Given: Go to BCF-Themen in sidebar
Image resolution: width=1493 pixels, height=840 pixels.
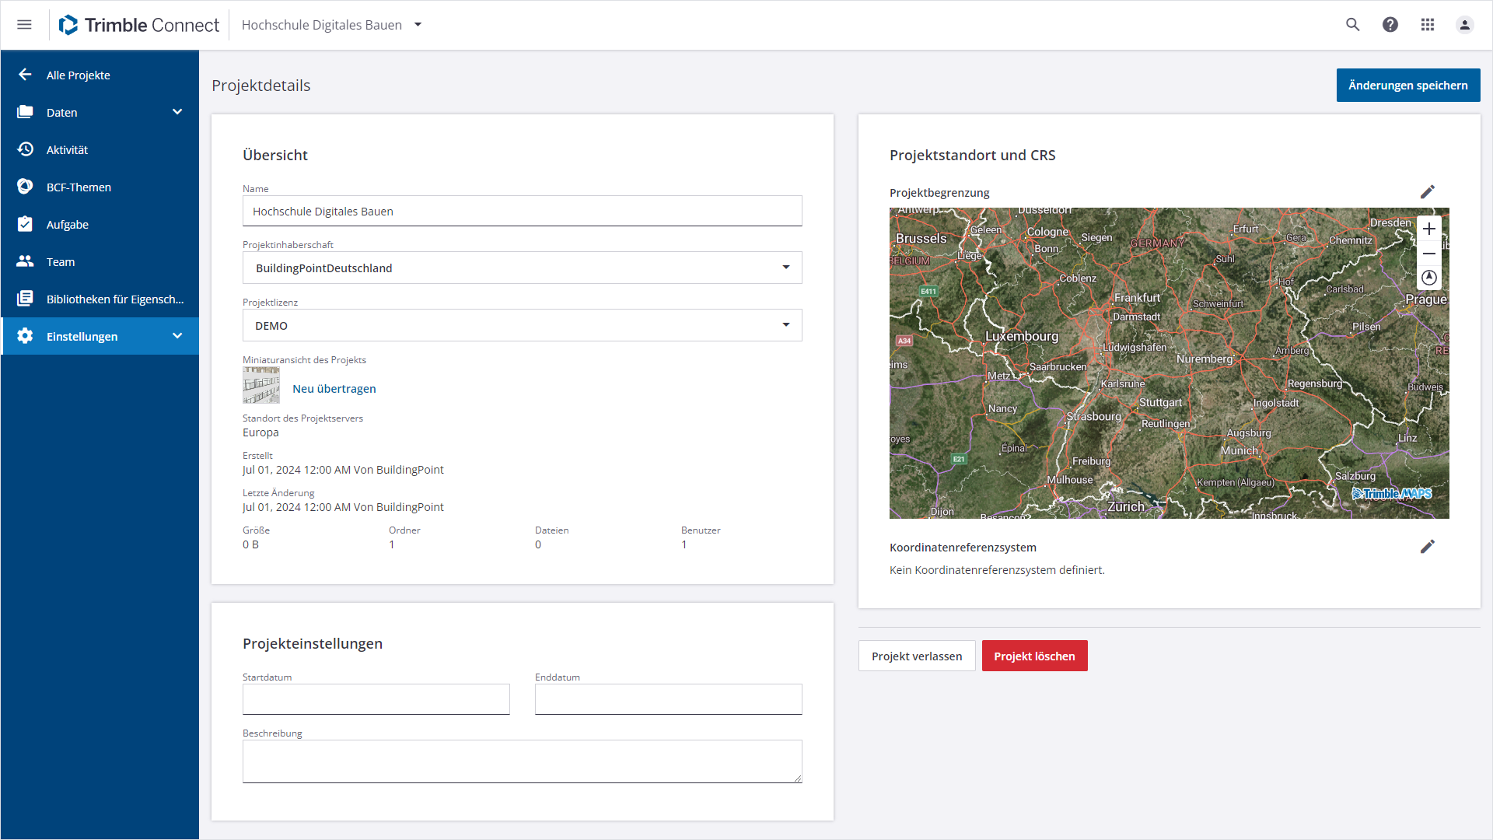Looking at the screenshot, I should click(x=79, y=187).
